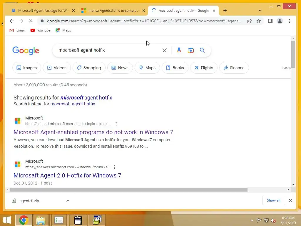Click the vertical scrollbar thumb

coord(293,54)
